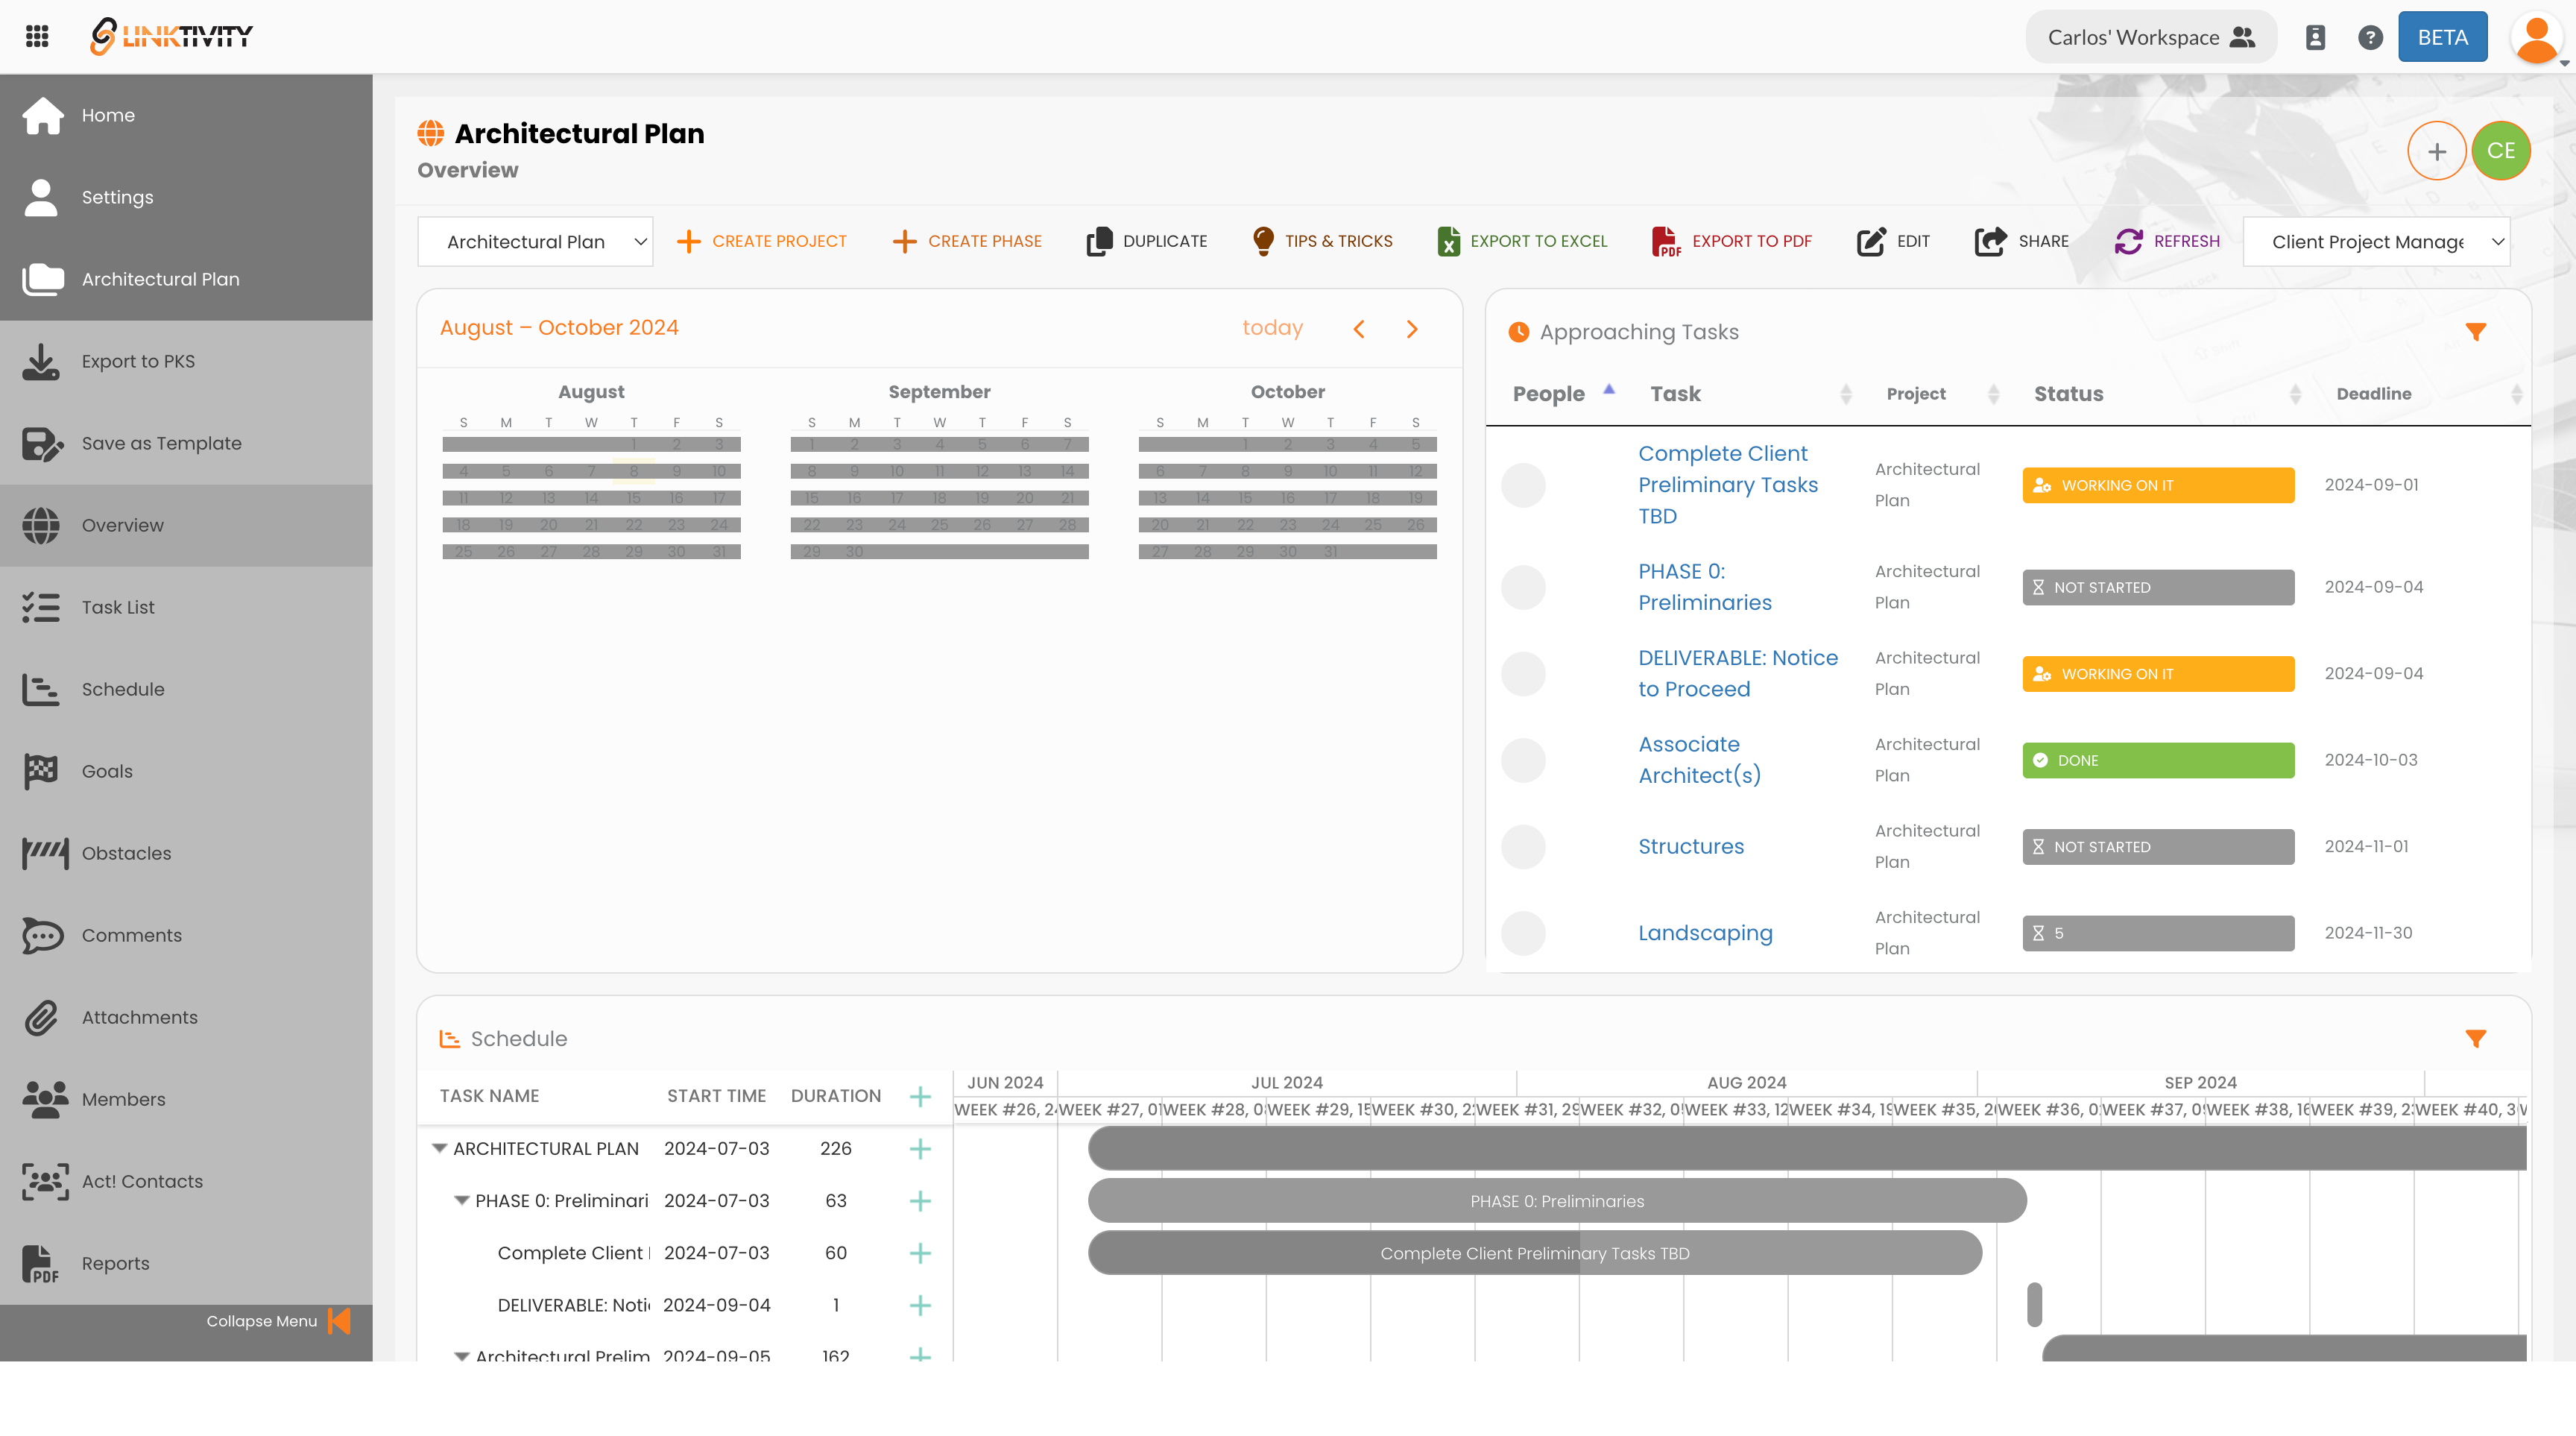Filter the Schedule panel
The height and width of the screenshot is (1436, 2576).
(2475, 1039)
